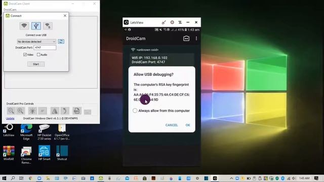The height and width of the screenshot is (182, 324).
Task: Open the DroidCam menu in client window
Action: 10,10
